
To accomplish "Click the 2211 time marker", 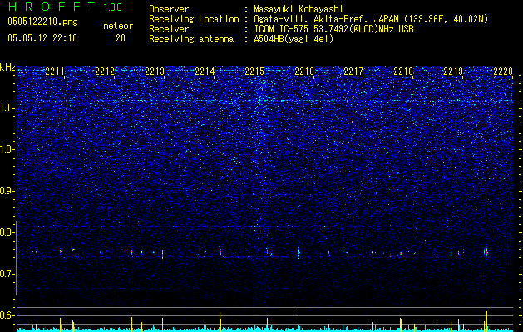I will coord(55,71).
